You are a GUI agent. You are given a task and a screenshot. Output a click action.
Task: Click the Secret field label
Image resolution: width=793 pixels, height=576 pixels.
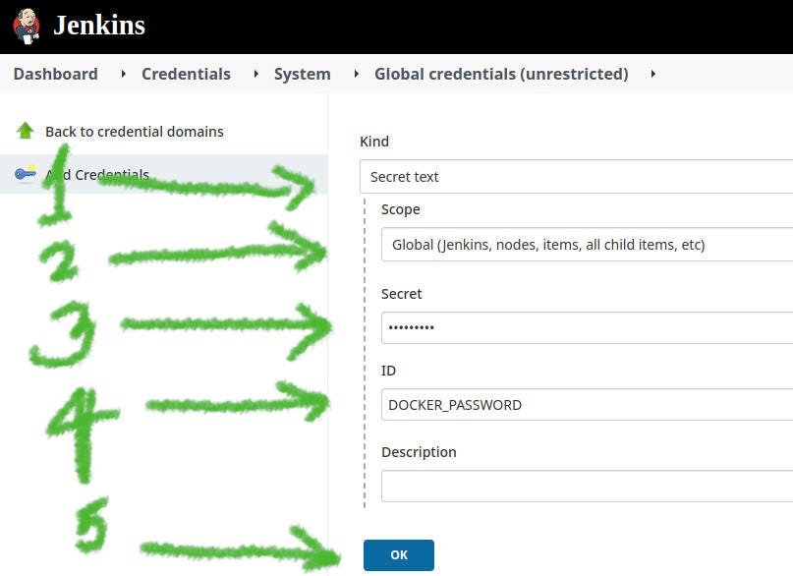[402, 294]
